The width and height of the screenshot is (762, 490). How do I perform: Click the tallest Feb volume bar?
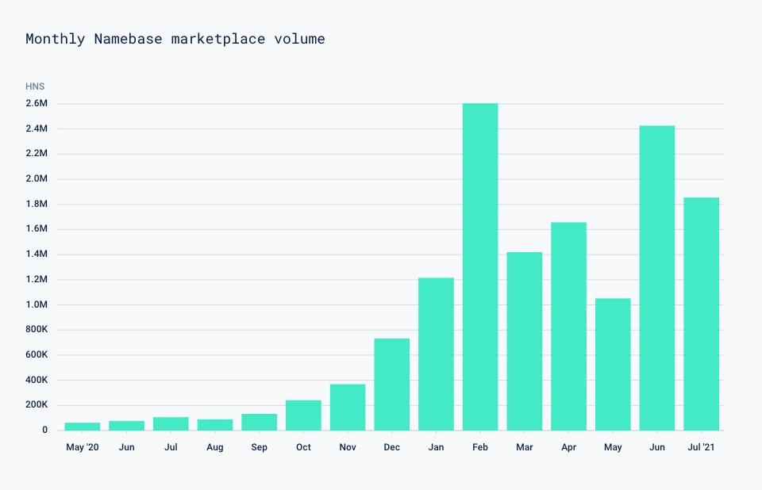pyautogui.click(x=480, y=266)
